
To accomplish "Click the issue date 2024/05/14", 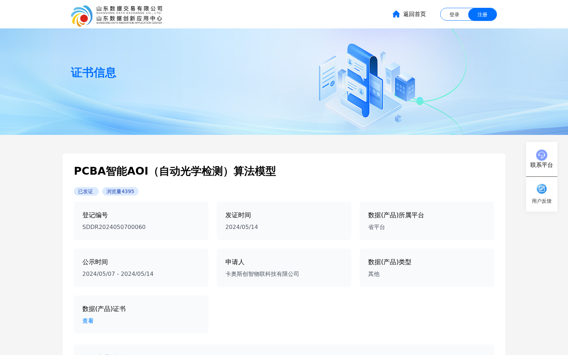I will pyautogui.click(x=242, y=227).
